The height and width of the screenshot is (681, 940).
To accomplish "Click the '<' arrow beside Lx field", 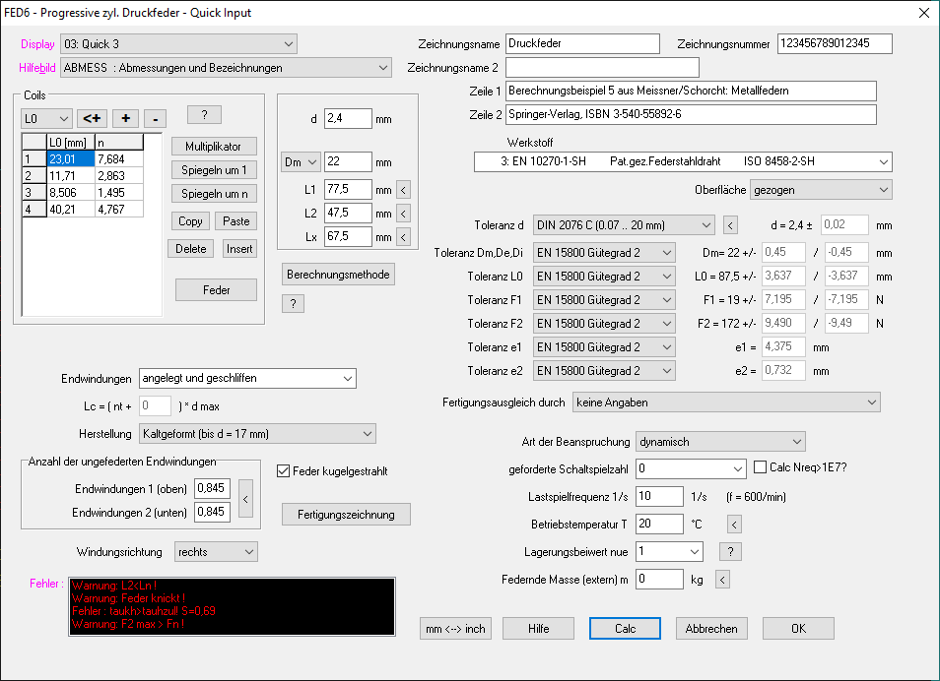I will (x=402, y=237).
